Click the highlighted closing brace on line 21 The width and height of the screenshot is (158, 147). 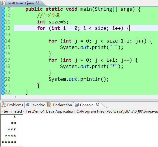(x=38, y=86)
